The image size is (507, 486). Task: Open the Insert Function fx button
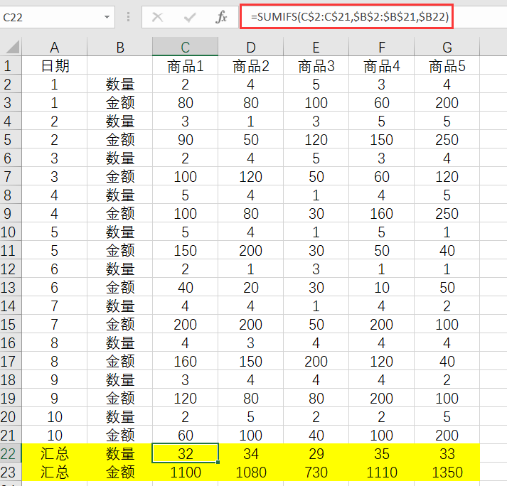[x=221, y=17]
